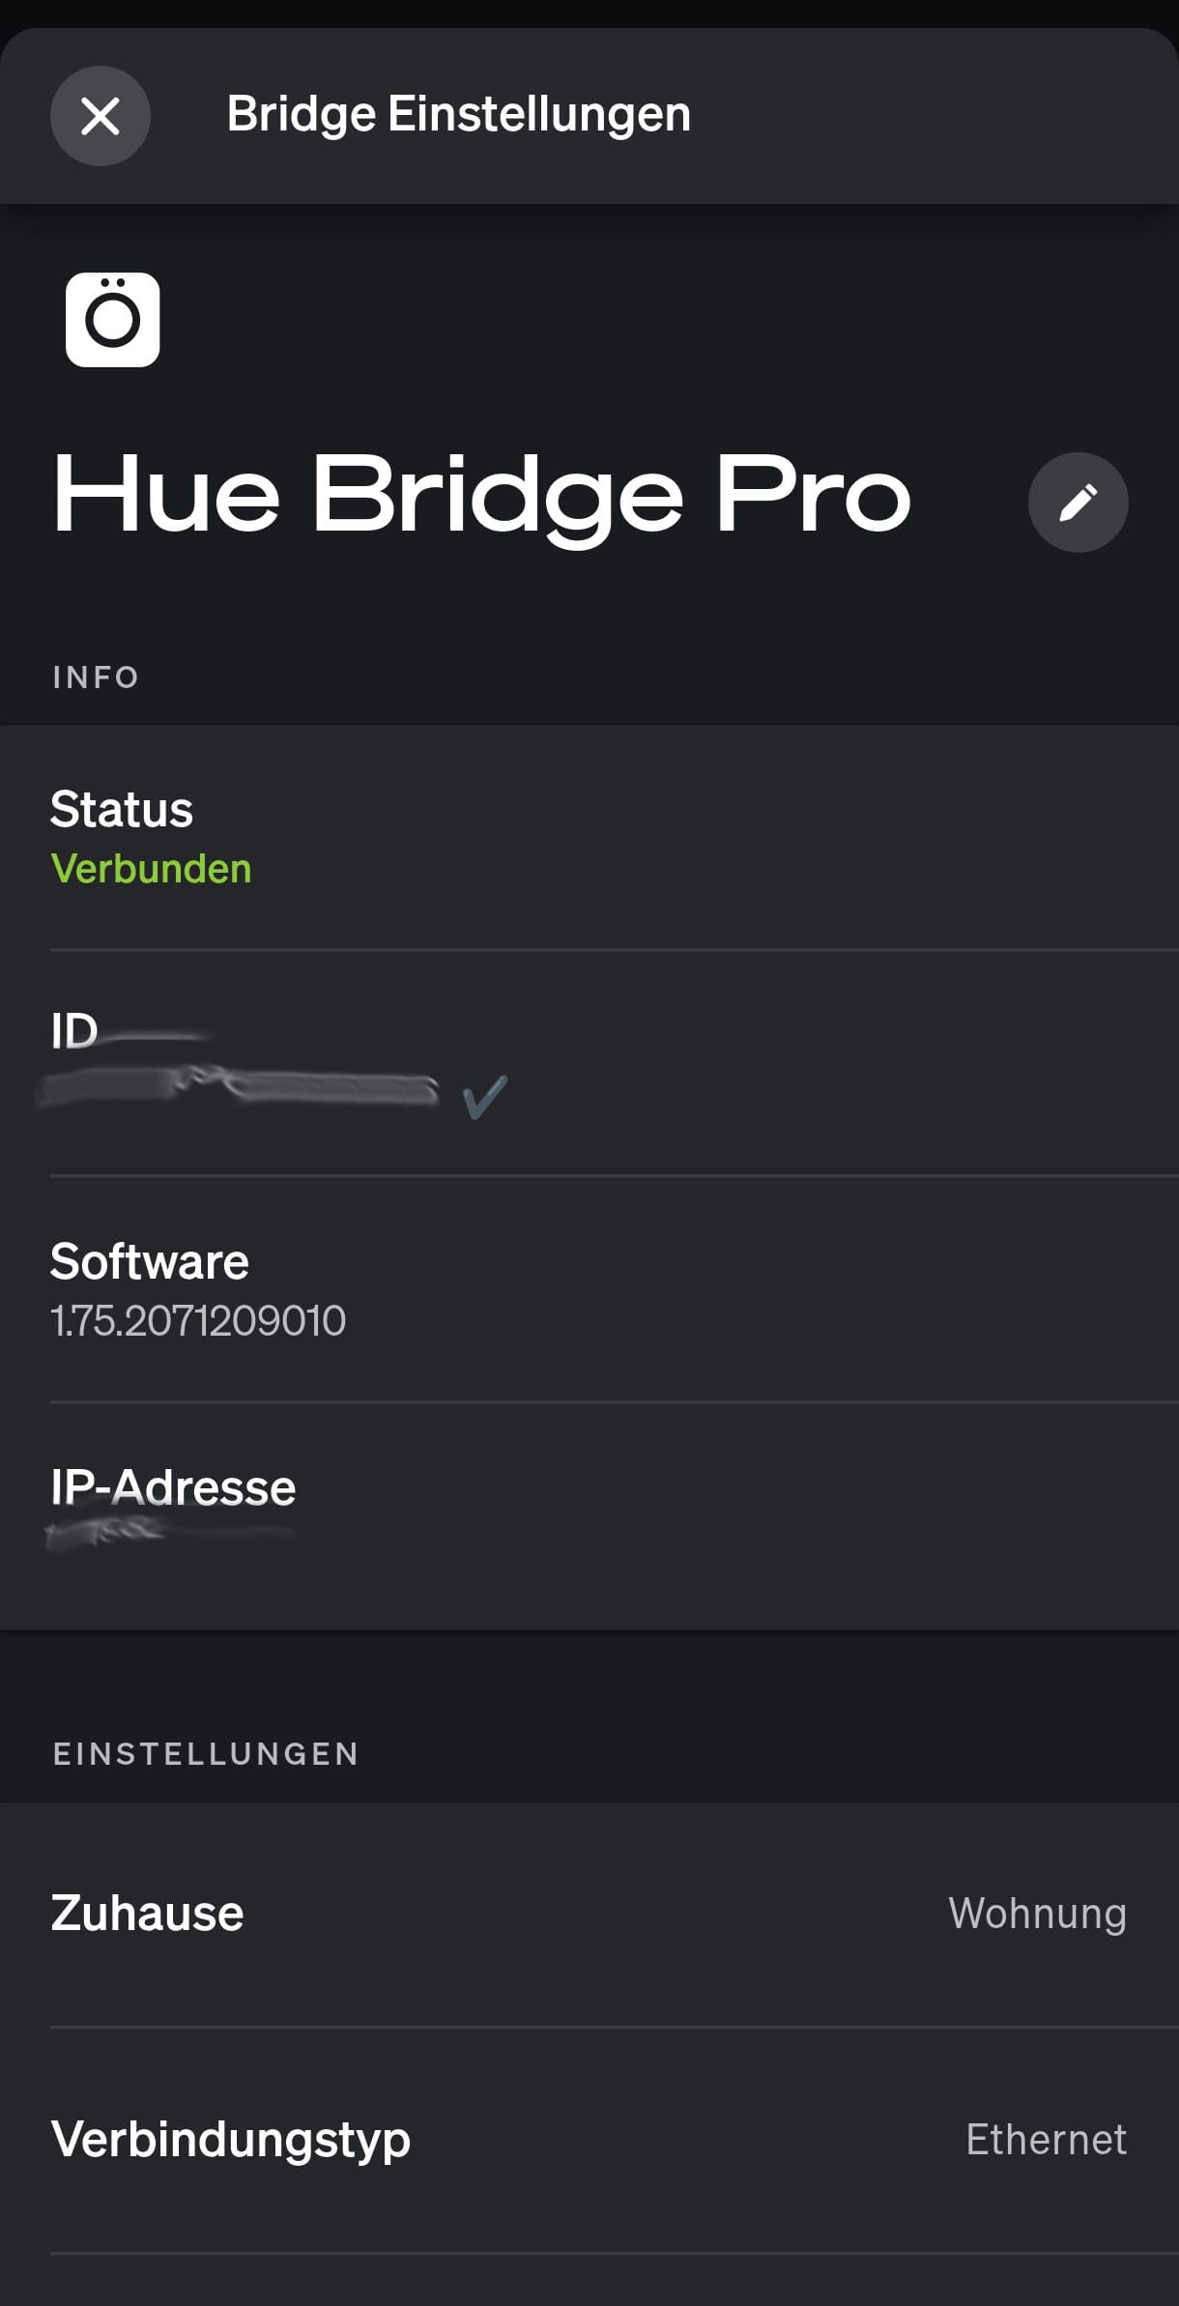
Task: Tap the blurred bridge ID value
Action: (x=237, y=1088)
